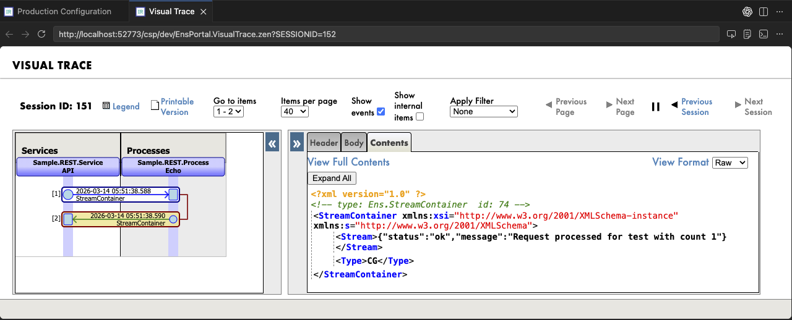This screenshot has width=792, height=320.
Task: Switch to the Header tab
Action: [324, 143]
